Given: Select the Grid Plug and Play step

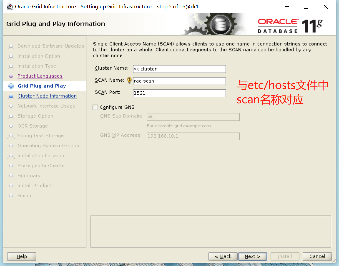Looking at the screenshot, I should click(42, 86).
